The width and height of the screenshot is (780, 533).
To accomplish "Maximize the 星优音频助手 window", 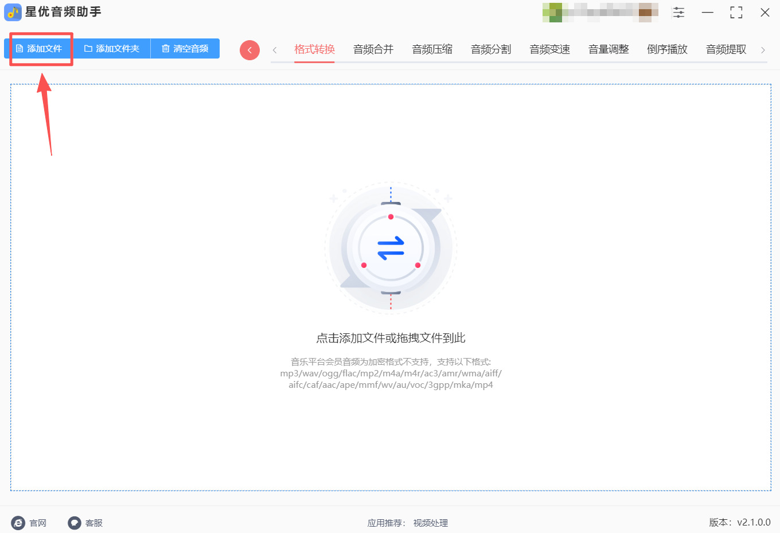I will [736, 13].
